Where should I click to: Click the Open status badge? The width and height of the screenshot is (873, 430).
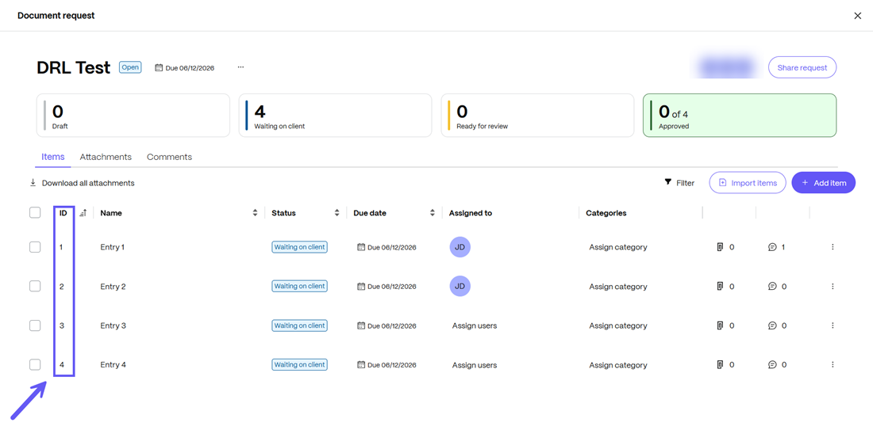[x=130, y=67]
